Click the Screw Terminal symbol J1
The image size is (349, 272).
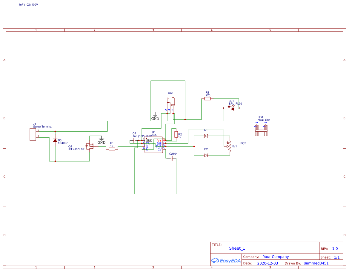pyautogui.click(x=33, y=134)
